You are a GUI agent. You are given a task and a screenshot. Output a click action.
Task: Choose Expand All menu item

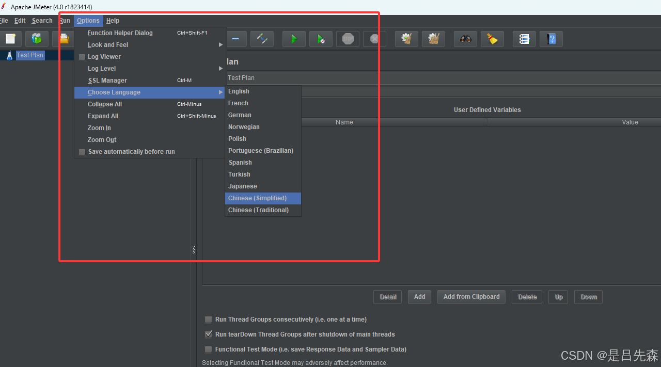point(150,116)
